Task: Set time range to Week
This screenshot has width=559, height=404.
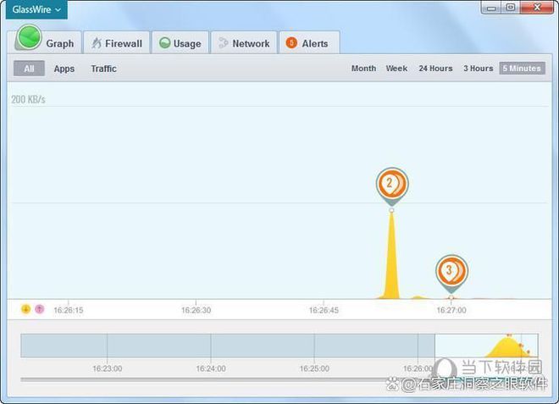Action: [x=396, y=68]
